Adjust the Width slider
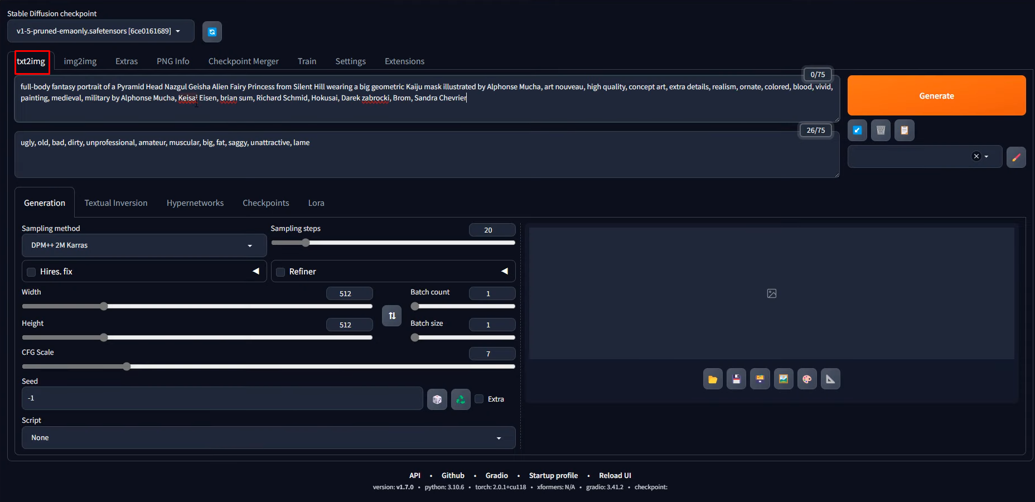 197,306
